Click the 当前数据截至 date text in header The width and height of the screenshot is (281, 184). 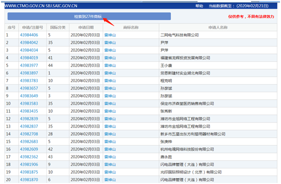(x=239, y=6)
